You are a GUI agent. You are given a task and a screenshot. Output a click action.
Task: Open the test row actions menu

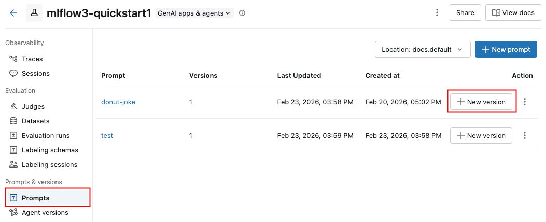pos(525,135)
